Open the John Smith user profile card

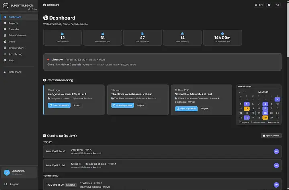point(19,172)
